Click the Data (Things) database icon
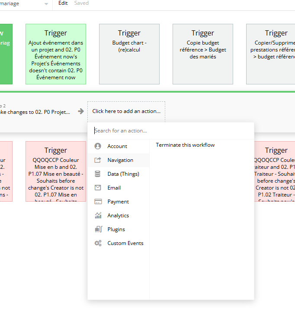Image resolution: width=295 pixels, height=332 pixels. pyautogui.click(x=98, y=174)
